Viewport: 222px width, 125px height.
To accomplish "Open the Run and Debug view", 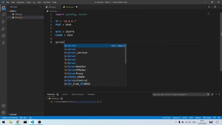I will [3, 28].
